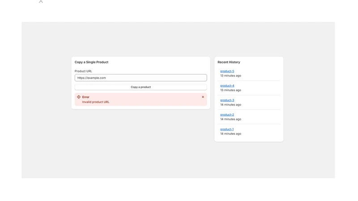This screenshot has height=201, width=358.
Task: Click the red error diamond icon
Action: coord(79,97)
